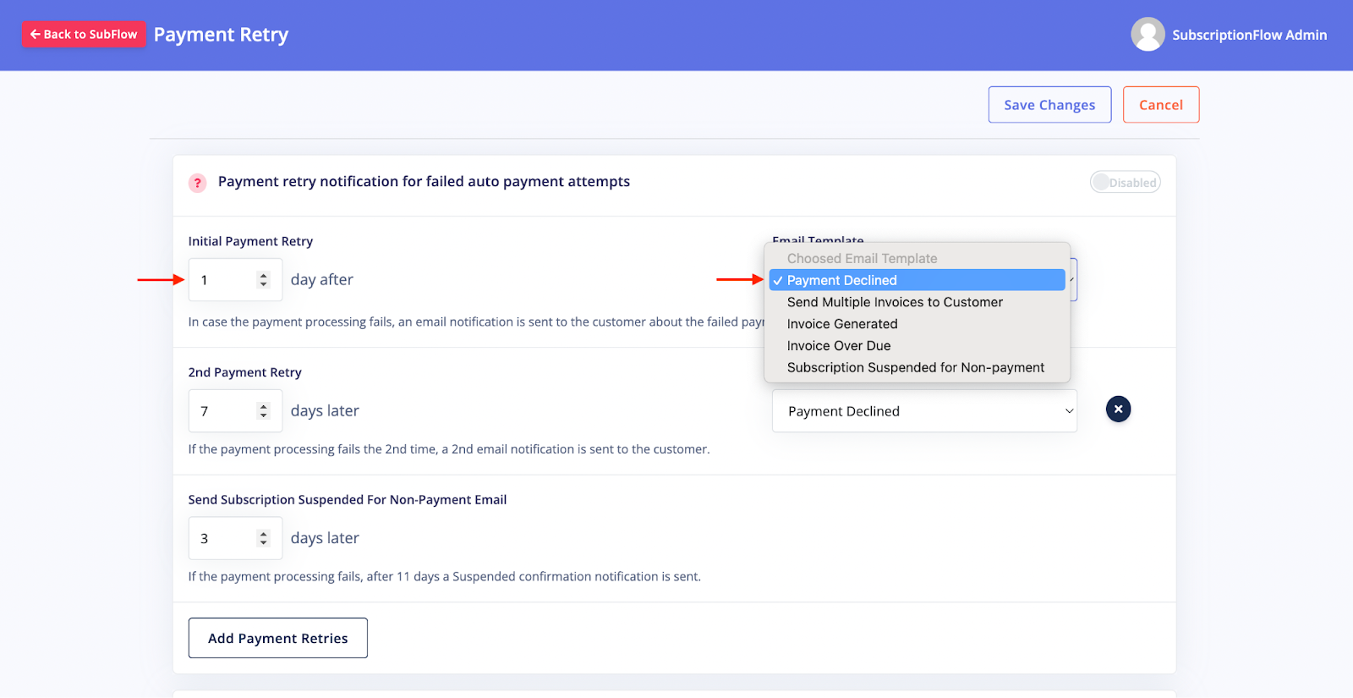1353x698 pixels.
Task: Choose Send Multiple Invoices to Customer option
Action: pos(917,302)
